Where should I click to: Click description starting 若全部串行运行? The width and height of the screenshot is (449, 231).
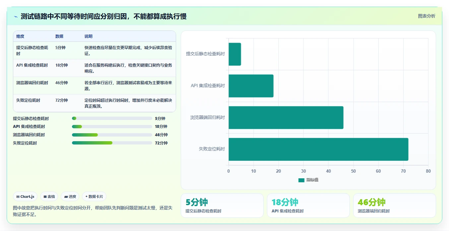[128, 86]
